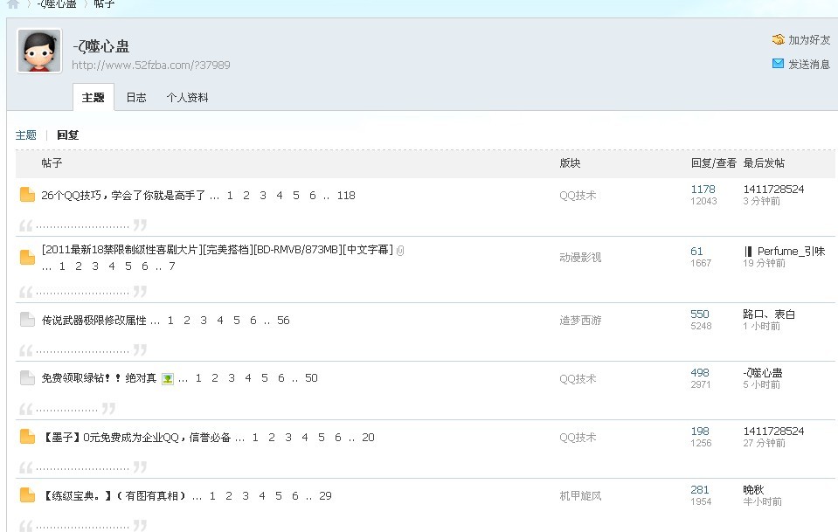Viewport: 838px width, 532px height.
Task: Open QQ技术 board of 26个QQ技巧 row
Action: (x=578, y=196)
